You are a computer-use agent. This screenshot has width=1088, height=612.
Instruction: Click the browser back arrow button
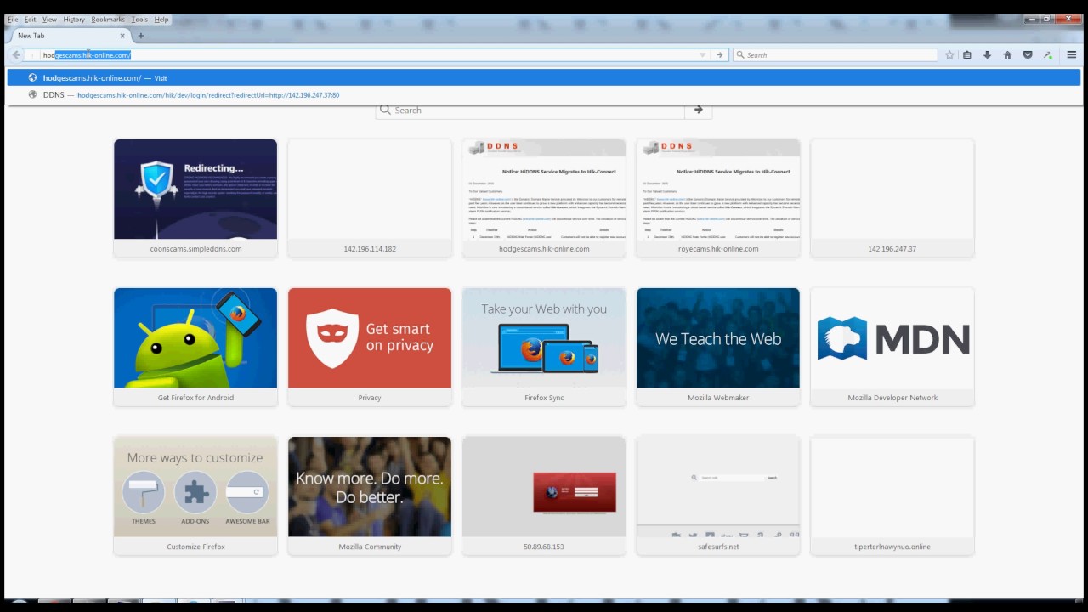(16, 54)
